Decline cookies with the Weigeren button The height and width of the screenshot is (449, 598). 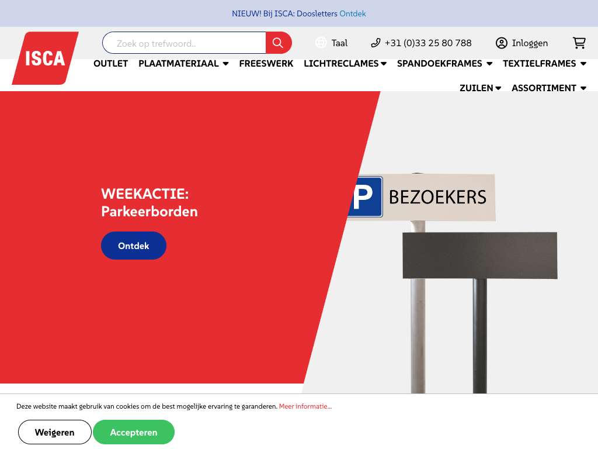click(x=54, y=432)
